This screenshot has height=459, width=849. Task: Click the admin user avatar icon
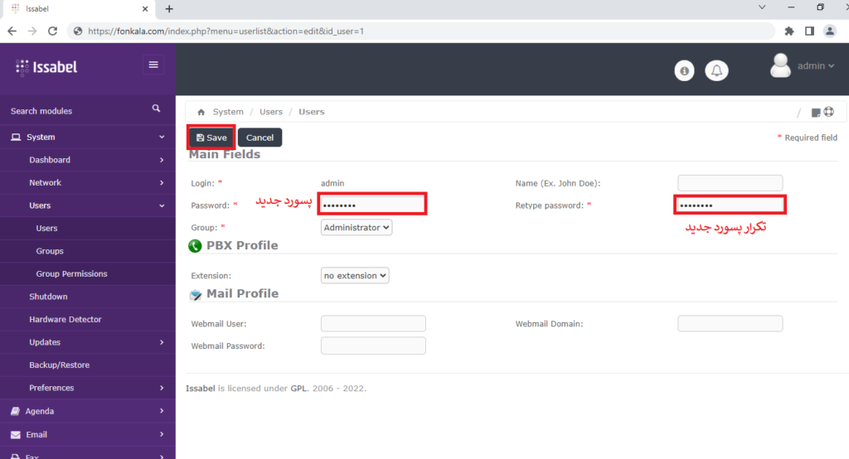[x=780, y=65]
